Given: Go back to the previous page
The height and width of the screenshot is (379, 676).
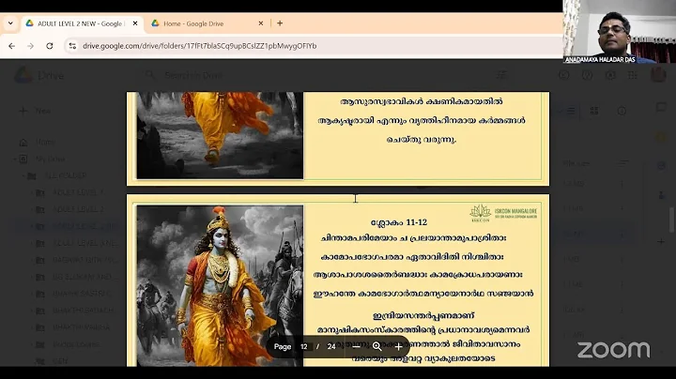Looking at the screenshot, I should click(x=11, y=46).
